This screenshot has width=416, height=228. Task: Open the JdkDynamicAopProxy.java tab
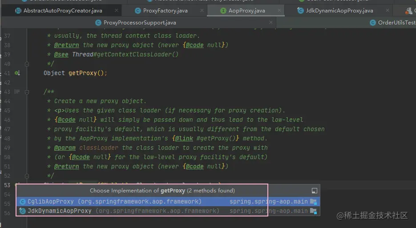339,11
